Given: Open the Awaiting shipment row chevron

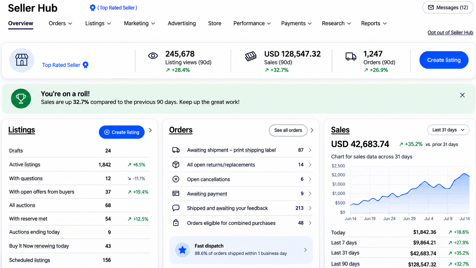Looking at the screenshot, I should coord(310,150).
